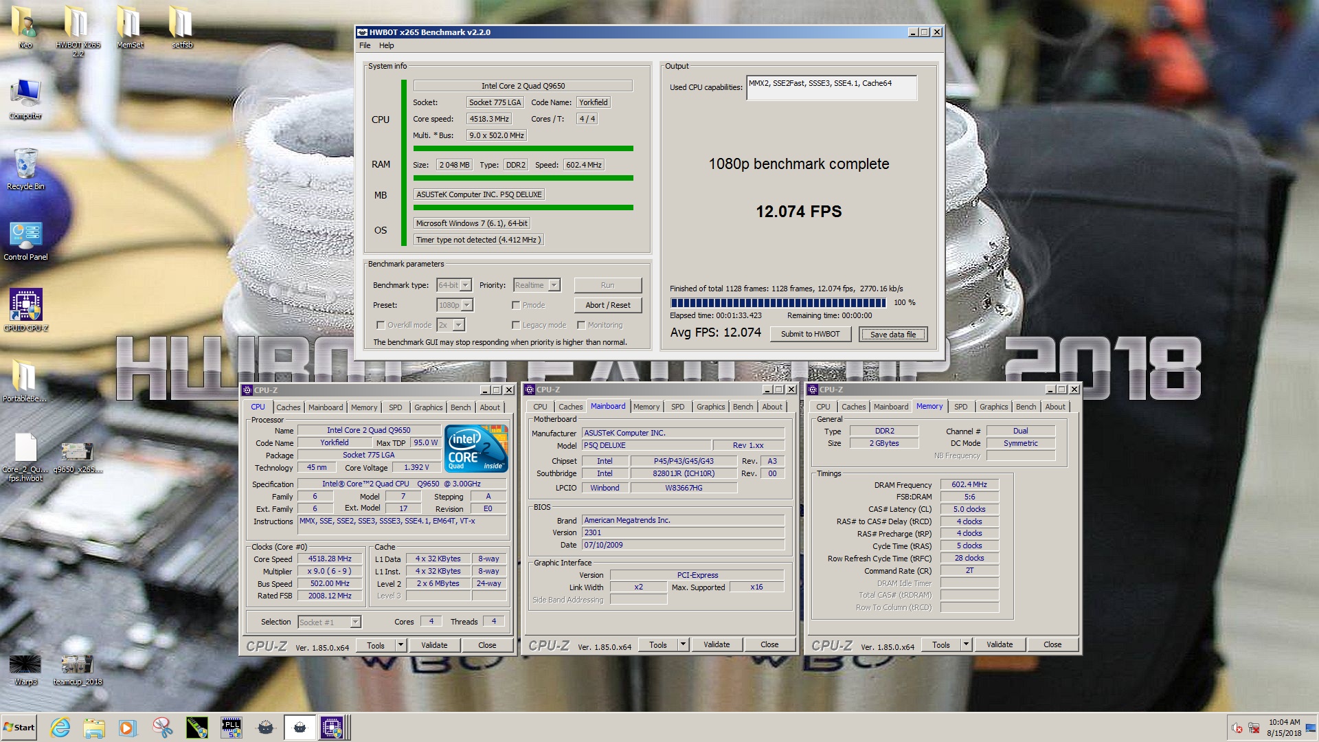Click the benchmark progress bar at 100%
The width and height of the screenshot is (1319, 742).
(x=778, y=302)
